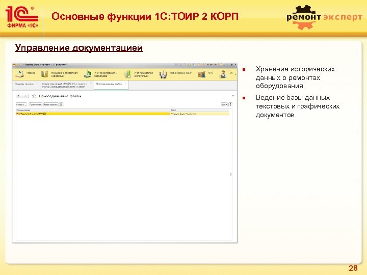
Task: Click the worker-figure section icon at panel end
Action: coord(223,74)
